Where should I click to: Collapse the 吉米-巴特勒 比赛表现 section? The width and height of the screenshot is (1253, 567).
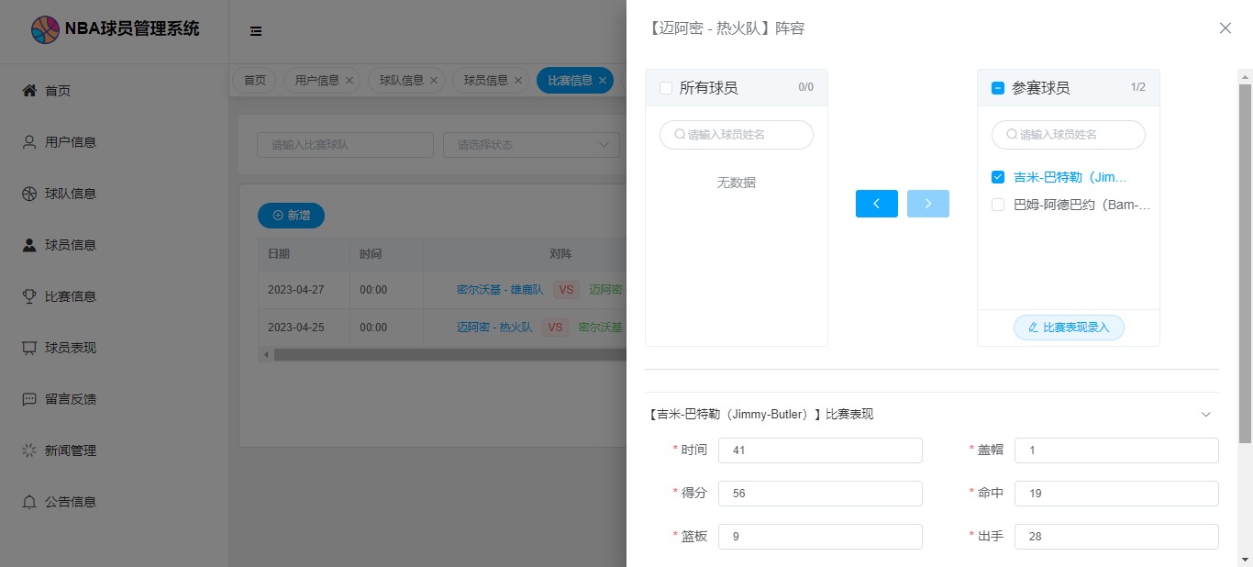1206,415
